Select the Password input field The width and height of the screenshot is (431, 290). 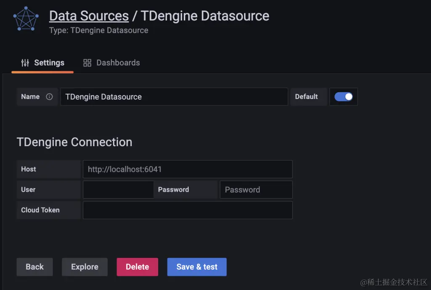point(256,189)
